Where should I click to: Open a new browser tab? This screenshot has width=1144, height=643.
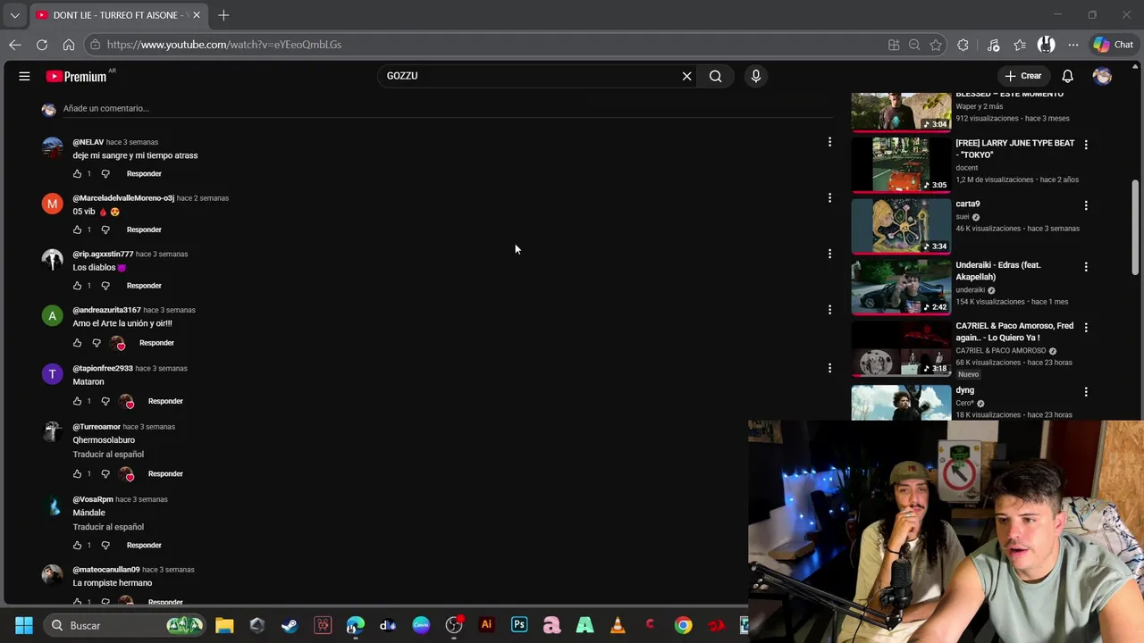coord(223,15)
